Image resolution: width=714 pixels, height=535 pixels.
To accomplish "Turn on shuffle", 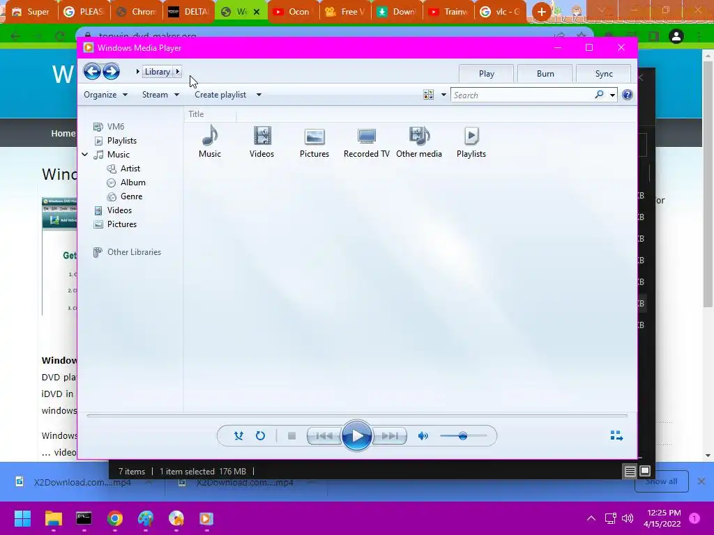I will click(238, 436).
